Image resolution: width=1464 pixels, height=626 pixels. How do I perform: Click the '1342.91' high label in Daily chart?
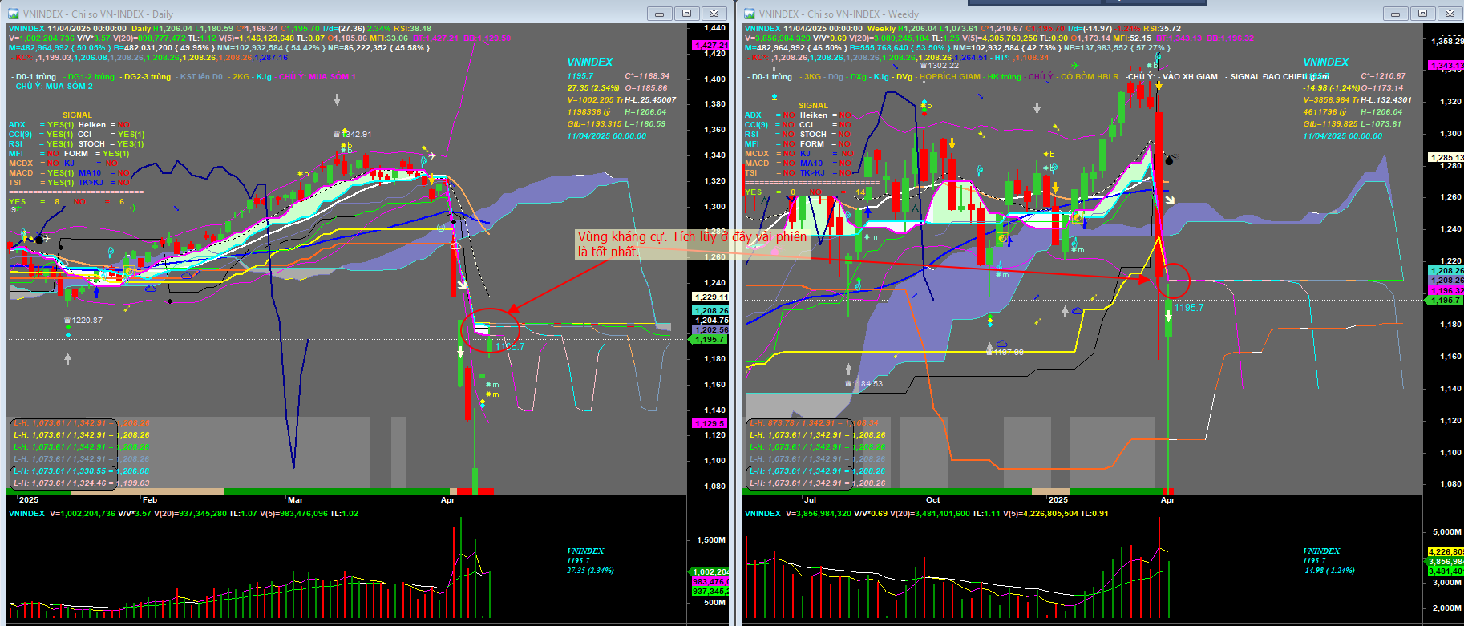point(356,135)
